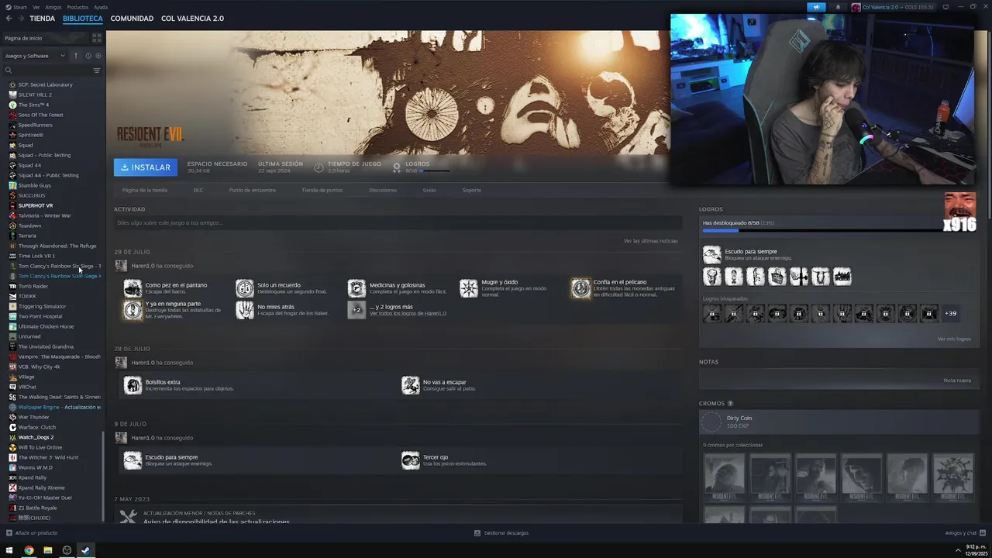992x558 pixels.
Task: Open the Ver menu
Action: (36, 7)
